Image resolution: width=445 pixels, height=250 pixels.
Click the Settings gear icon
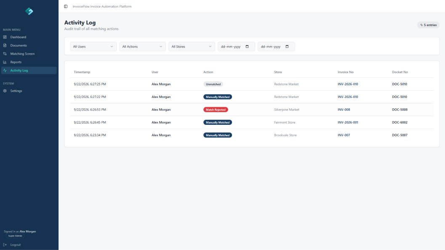coord(5,91)
